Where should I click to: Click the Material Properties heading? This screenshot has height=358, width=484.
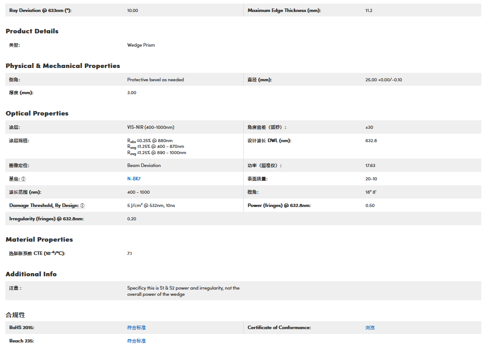[39, 239]
